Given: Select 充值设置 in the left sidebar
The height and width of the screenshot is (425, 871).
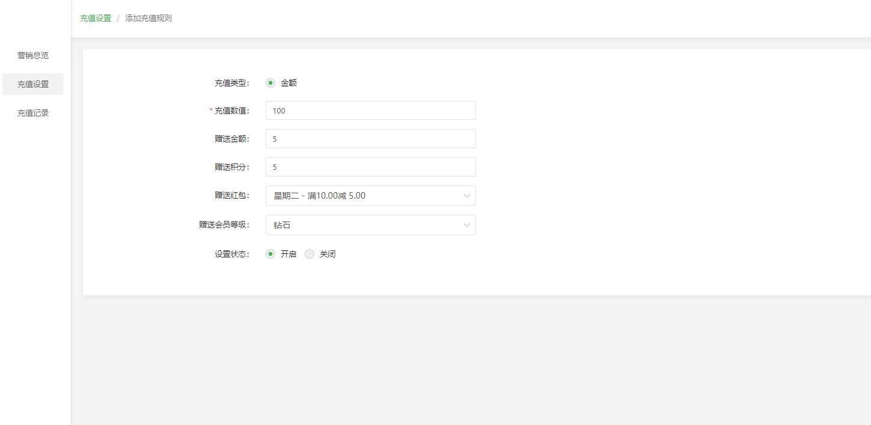Looking at the screenshot, I should pyautogui.click(x=33, y=84).
